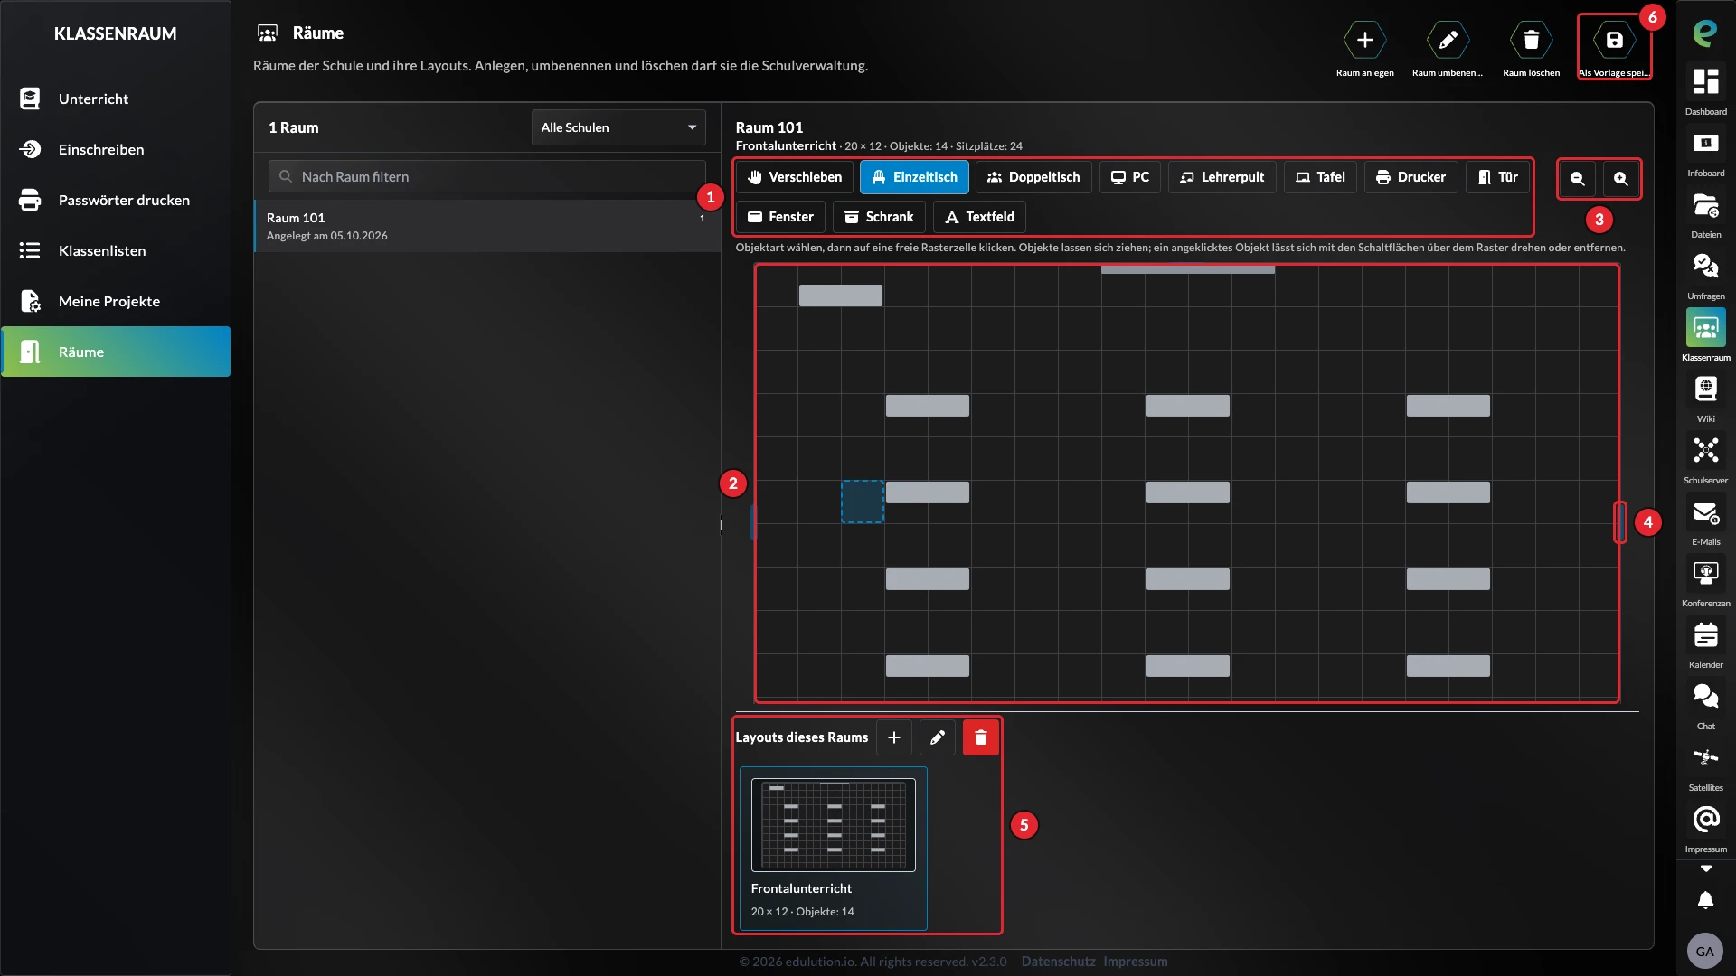
Task: Select the Einzeltisch object type
Action: [x=914, y=177]
